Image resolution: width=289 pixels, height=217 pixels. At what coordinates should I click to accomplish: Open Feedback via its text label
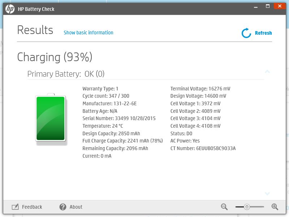click(x=32, y=207)
